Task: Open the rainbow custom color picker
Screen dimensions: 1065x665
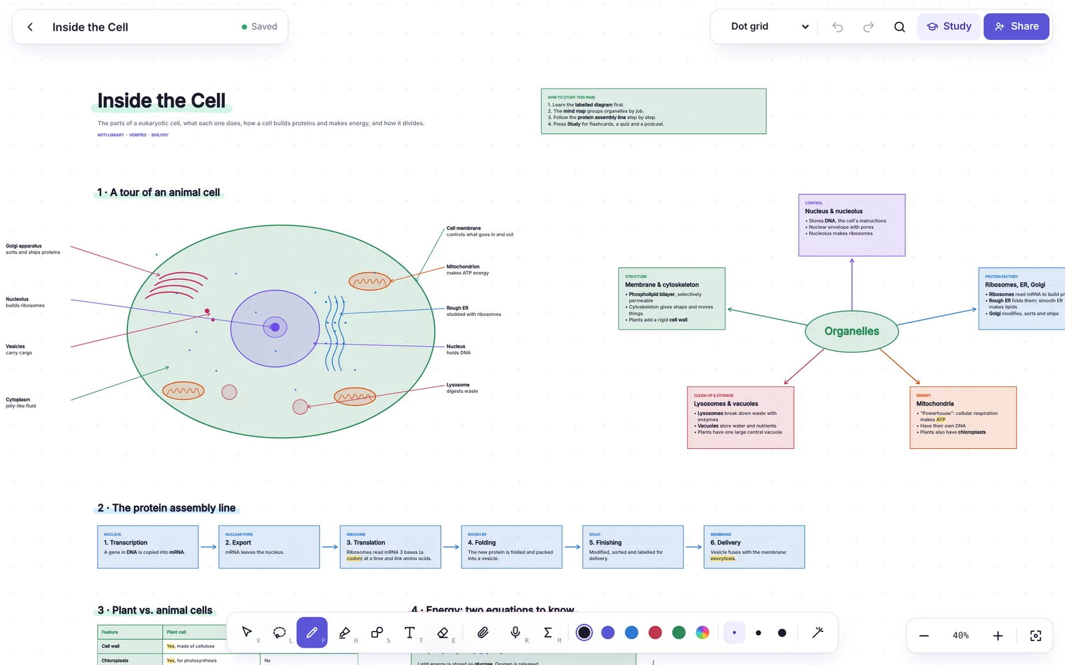Action: tap(703, 632)
